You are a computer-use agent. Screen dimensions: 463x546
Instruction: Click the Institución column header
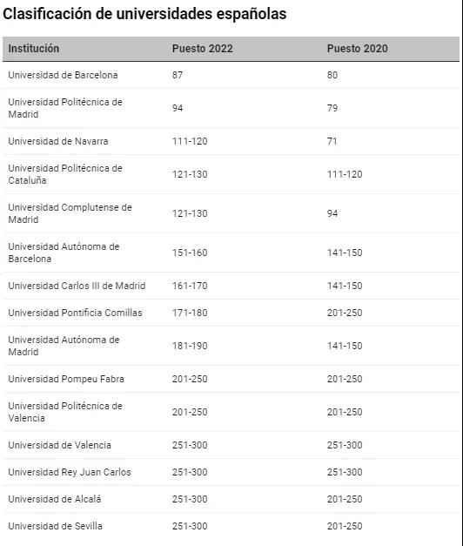click(34, 49)
